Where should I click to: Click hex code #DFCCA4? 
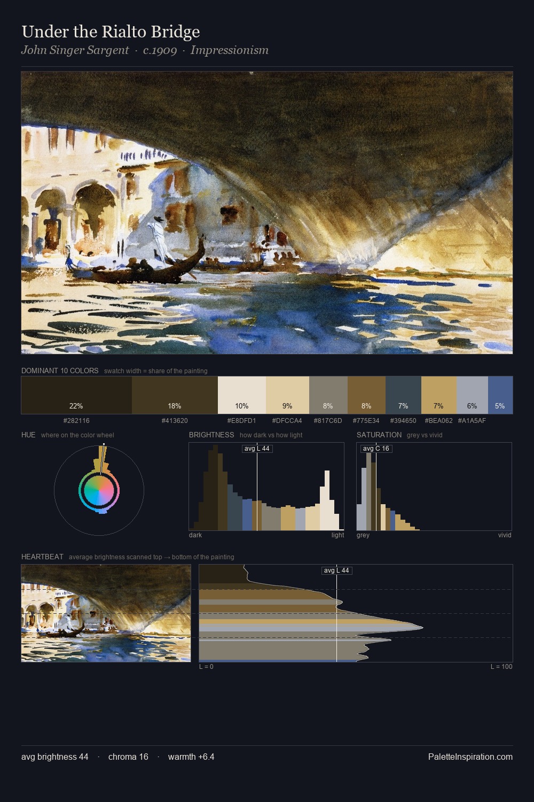click(x=287, y=421)
